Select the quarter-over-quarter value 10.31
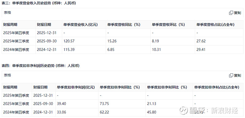 point(156,50)
